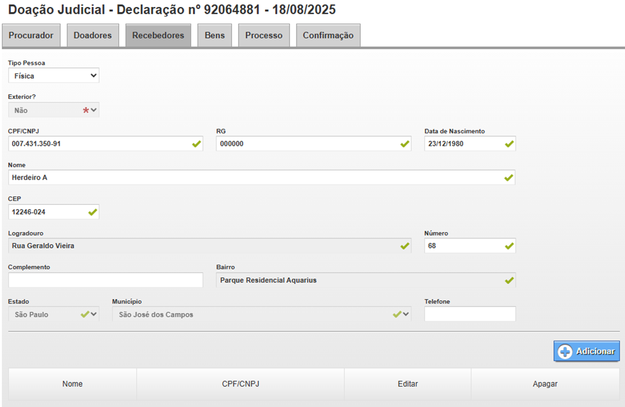625x407 pixels.
Task: Click into the Complemento input field
Action: pyautogui.click(x=106, y=280)
